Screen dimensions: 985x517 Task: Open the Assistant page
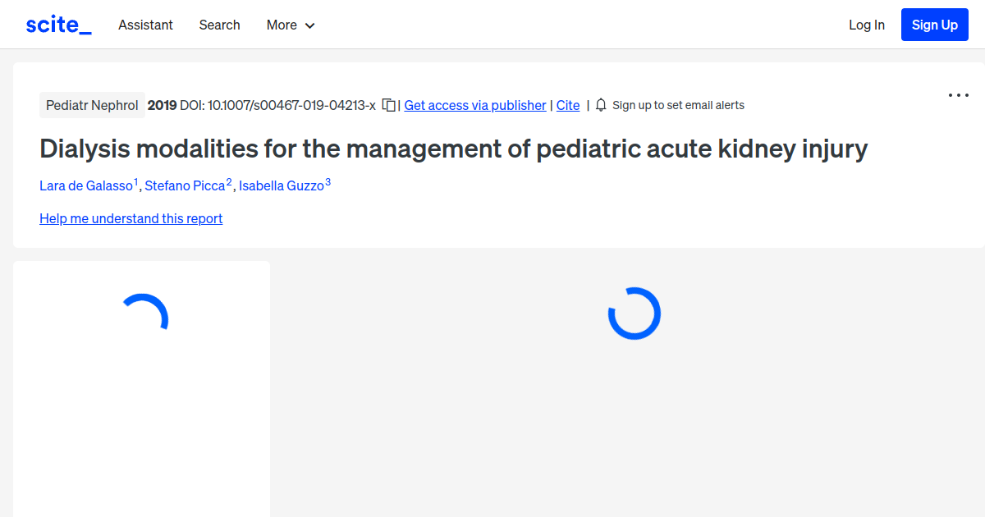click(x=145, y=25)
